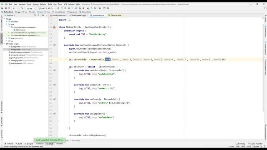Click the override gutter icon beside onError
267x150 pixels.
tap(55, 99)
